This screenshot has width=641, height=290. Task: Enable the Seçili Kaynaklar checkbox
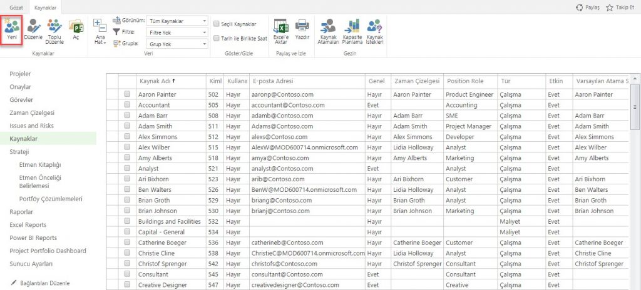pyautogui.click(x=216, y=24)
